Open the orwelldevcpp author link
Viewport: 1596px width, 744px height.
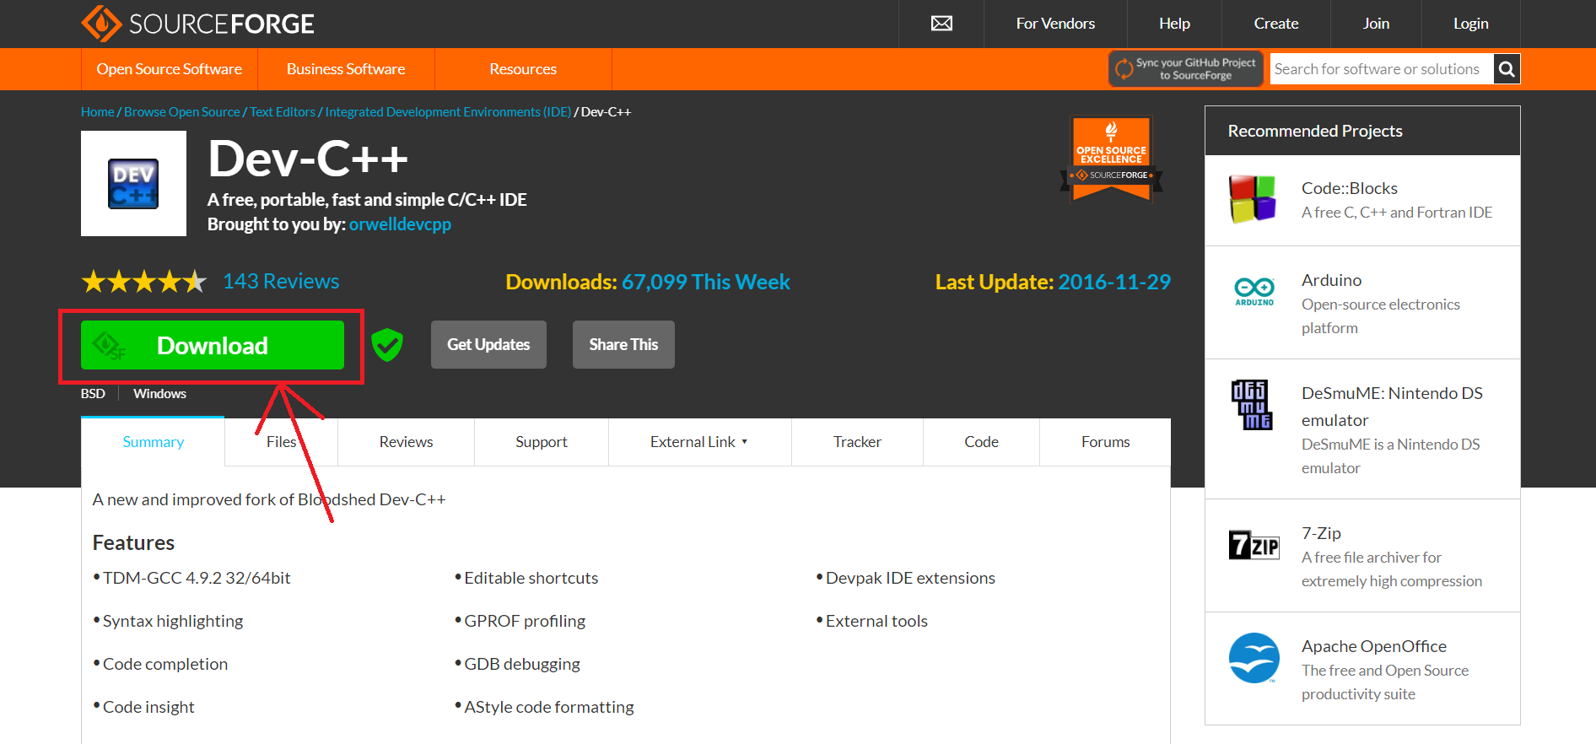tap(400, 224)
